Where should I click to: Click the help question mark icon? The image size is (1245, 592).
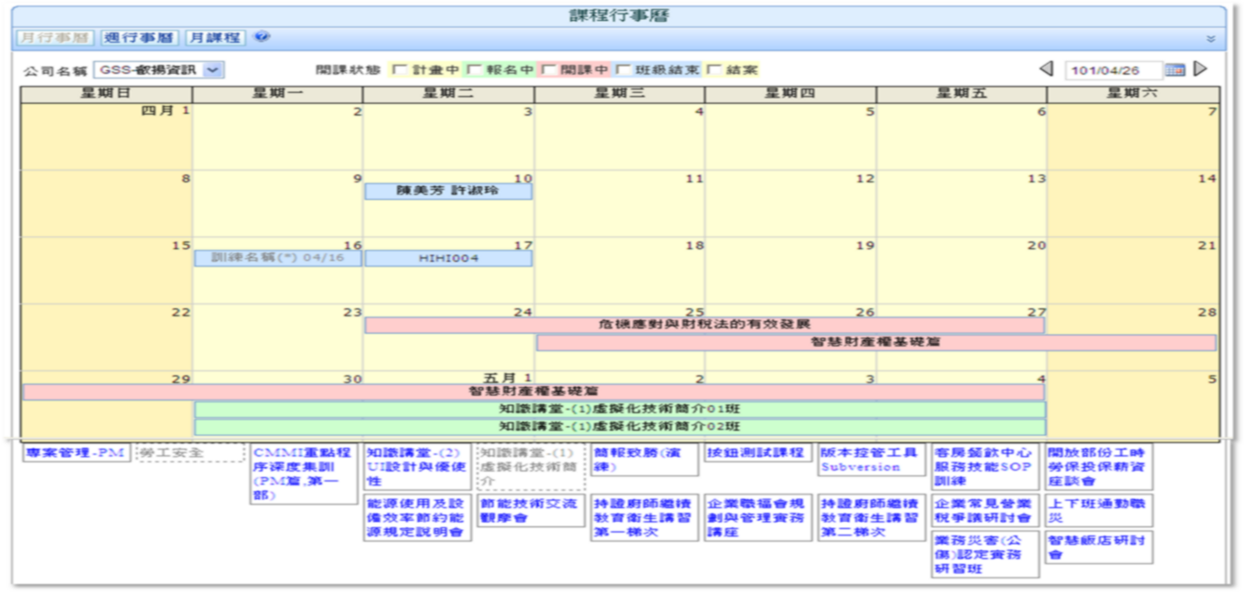pos(262,37)
